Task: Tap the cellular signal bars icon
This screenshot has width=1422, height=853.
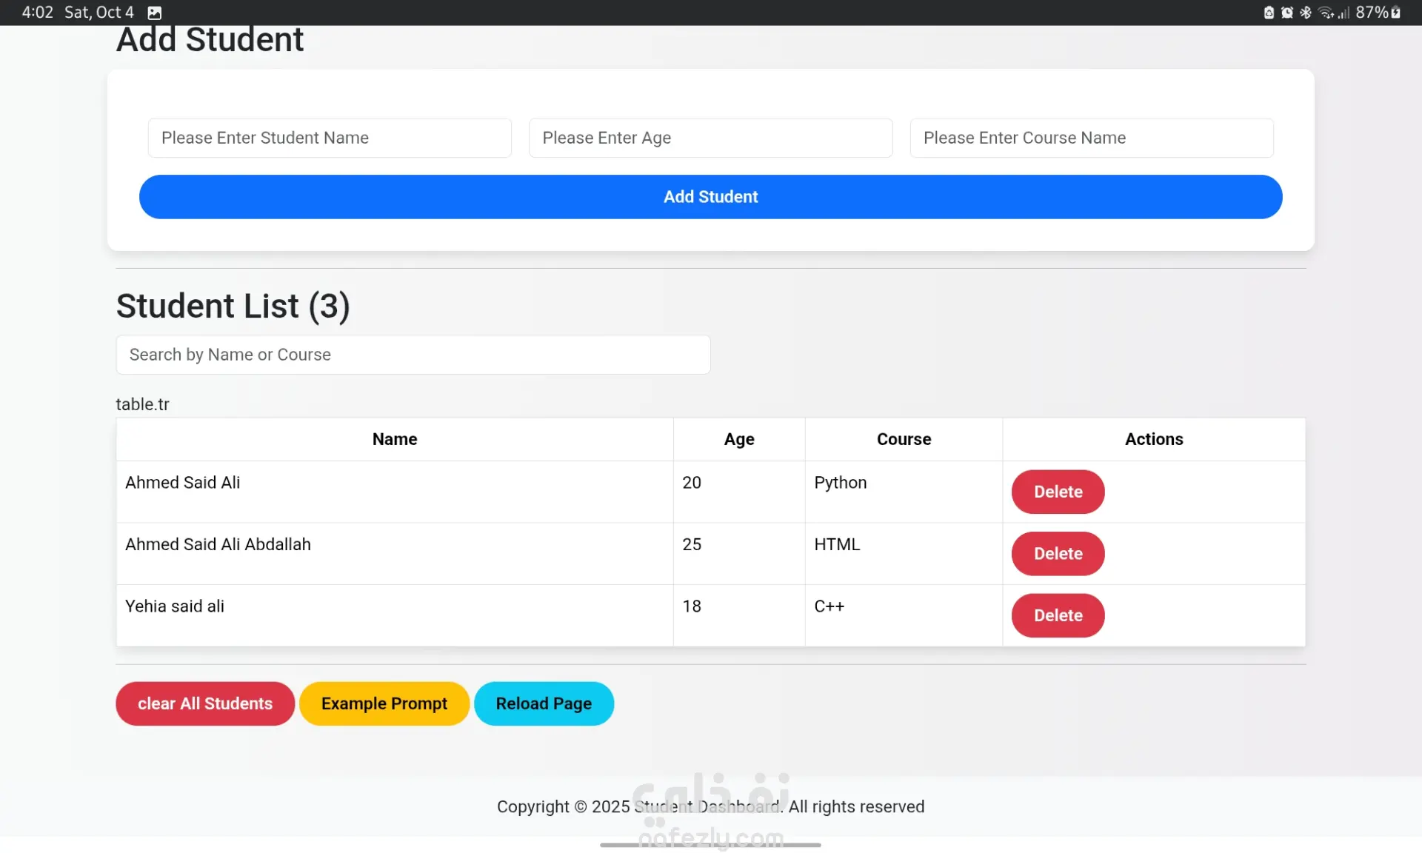Action: click(x=1343, y=13)
